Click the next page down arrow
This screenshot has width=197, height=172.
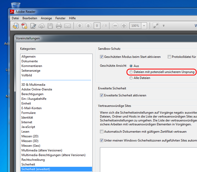click(88, 26)
